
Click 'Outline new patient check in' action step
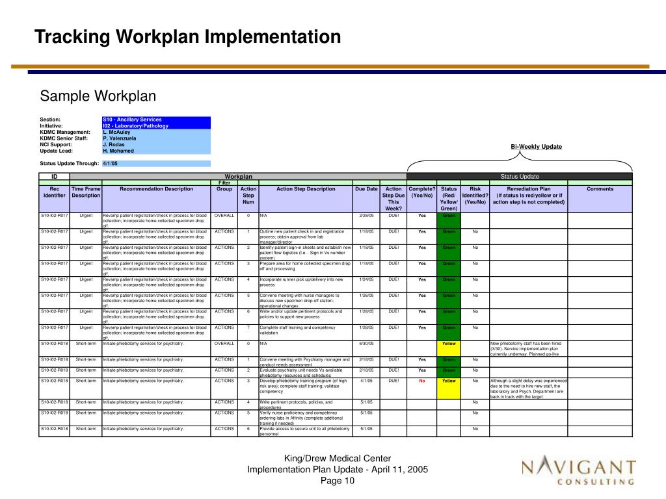click(x=306, y=237)
